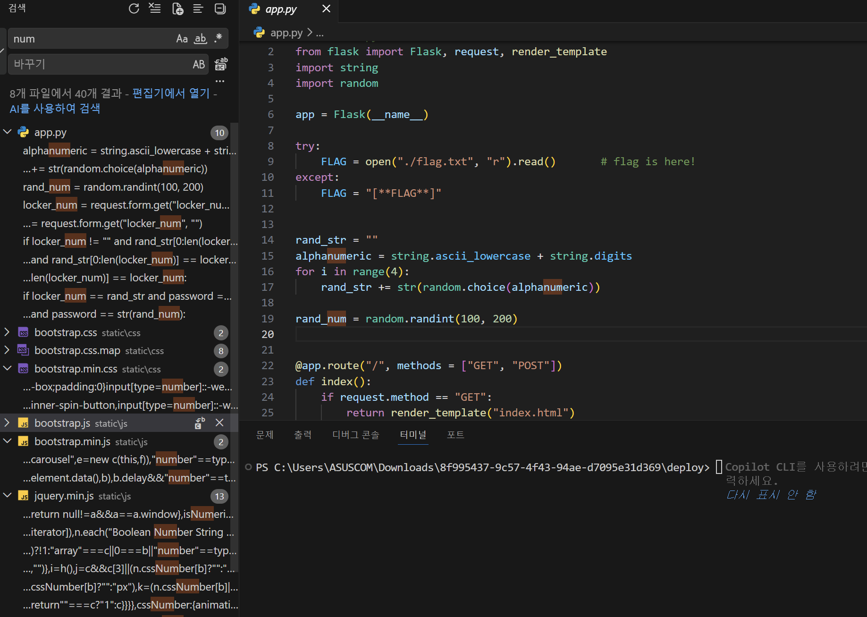867x617 pixels.
Task: Toggle Preserve Case (AB) in replace field
Action: pos(199,64)
